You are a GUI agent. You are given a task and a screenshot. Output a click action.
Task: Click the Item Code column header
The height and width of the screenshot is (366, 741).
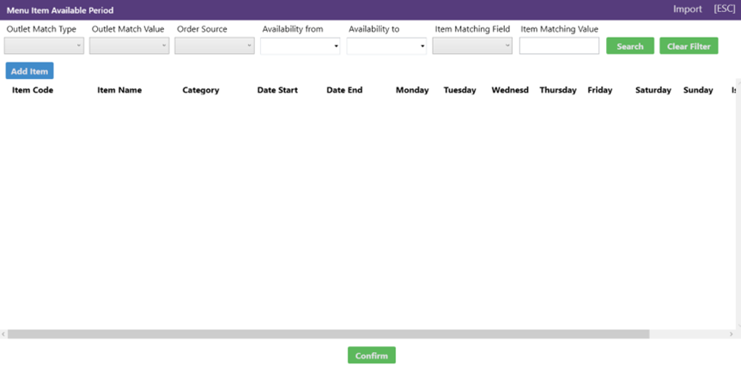point(33,90)
